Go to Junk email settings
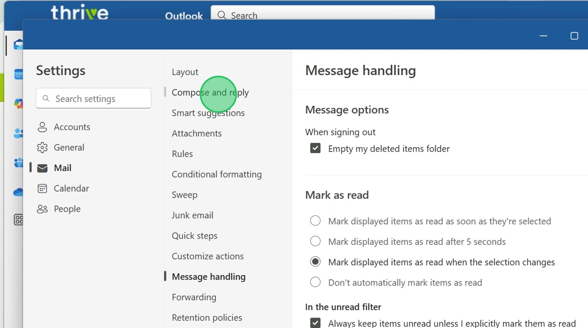Screen dimensions: 588x328 192,215
